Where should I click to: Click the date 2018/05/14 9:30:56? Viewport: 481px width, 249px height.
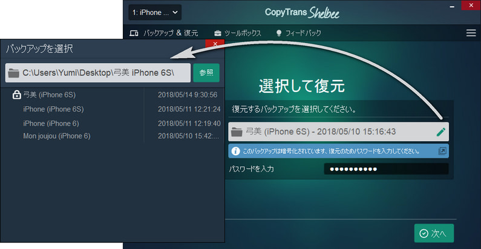click(x=188, y=95)
